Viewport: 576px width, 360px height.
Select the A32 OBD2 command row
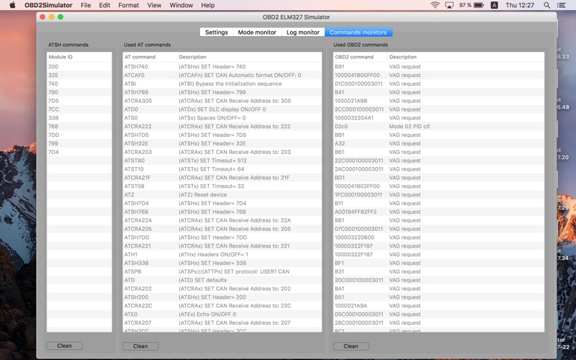pos(438,143)
